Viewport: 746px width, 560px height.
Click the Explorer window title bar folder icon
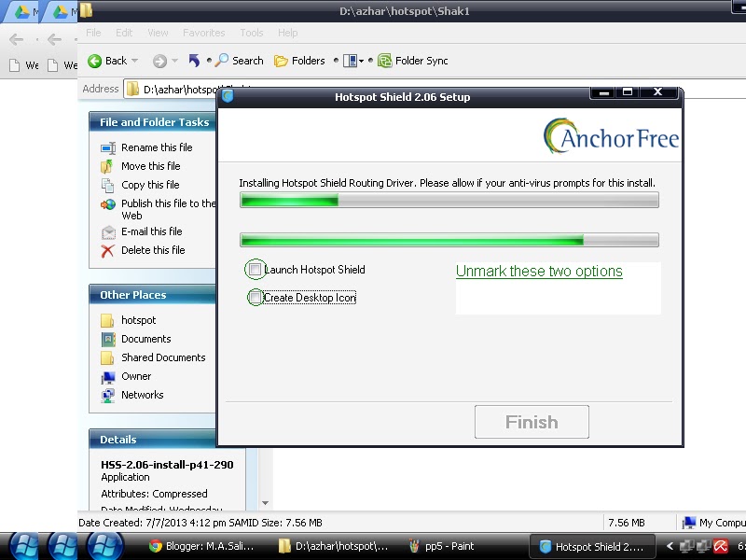86,10
